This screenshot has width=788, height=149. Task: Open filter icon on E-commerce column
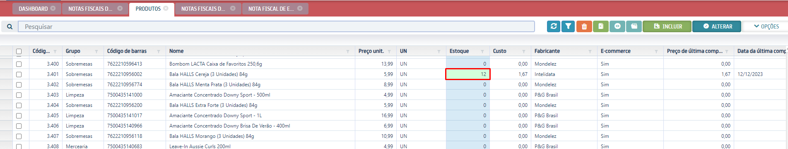[656, 52]
